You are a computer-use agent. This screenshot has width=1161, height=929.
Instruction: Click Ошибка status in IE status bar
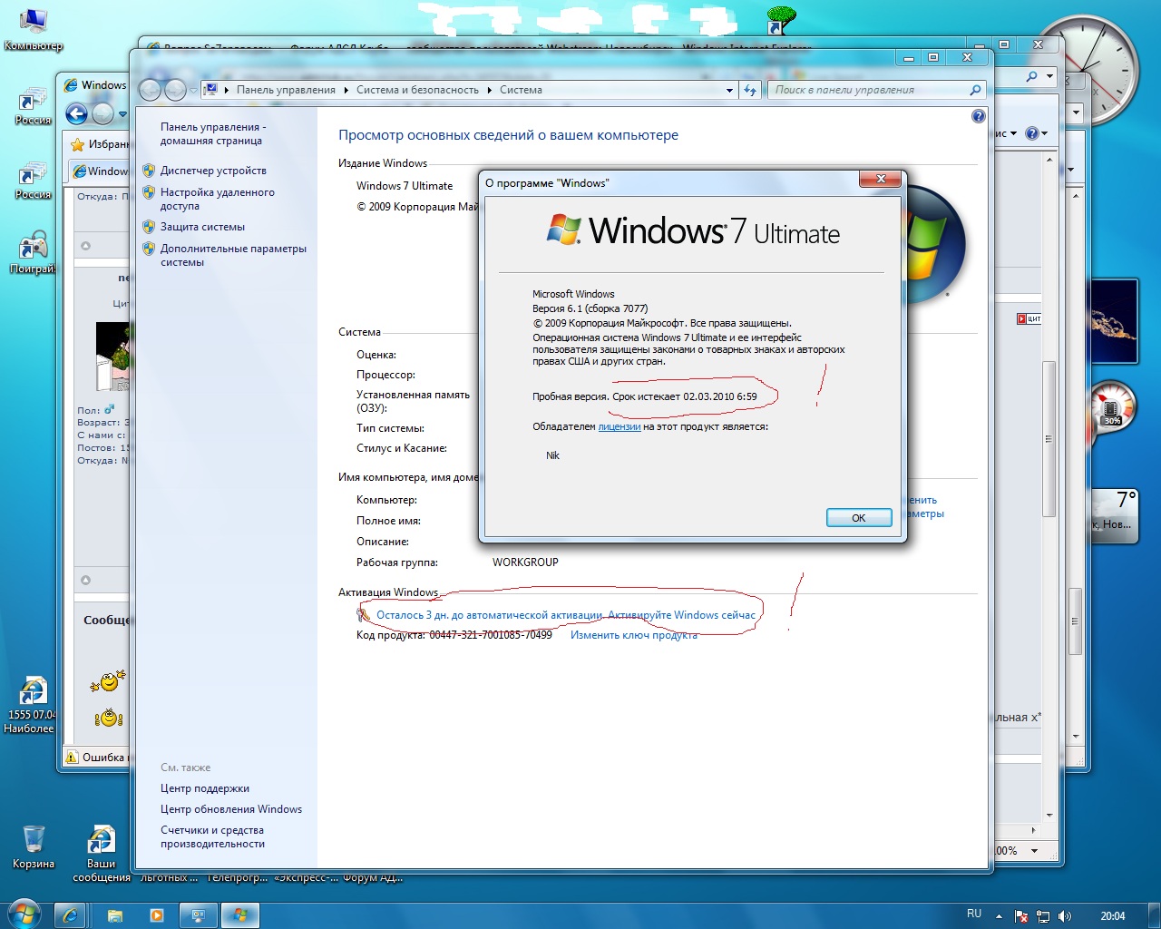pyautogui.click(x=97, y=757)
